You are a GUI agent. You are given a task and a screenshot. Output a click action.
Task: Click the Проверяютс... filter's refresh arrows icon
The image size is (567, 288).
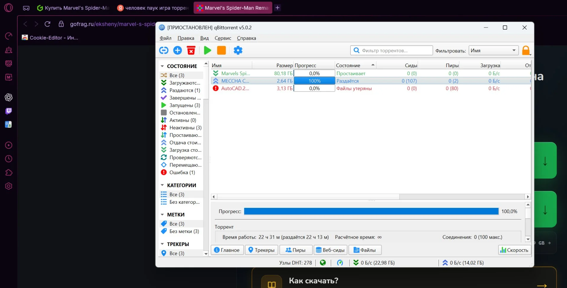(164, 157)
